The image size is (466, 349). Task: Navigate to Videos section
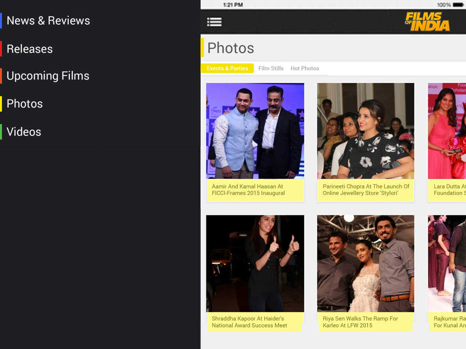click(24, 132)
